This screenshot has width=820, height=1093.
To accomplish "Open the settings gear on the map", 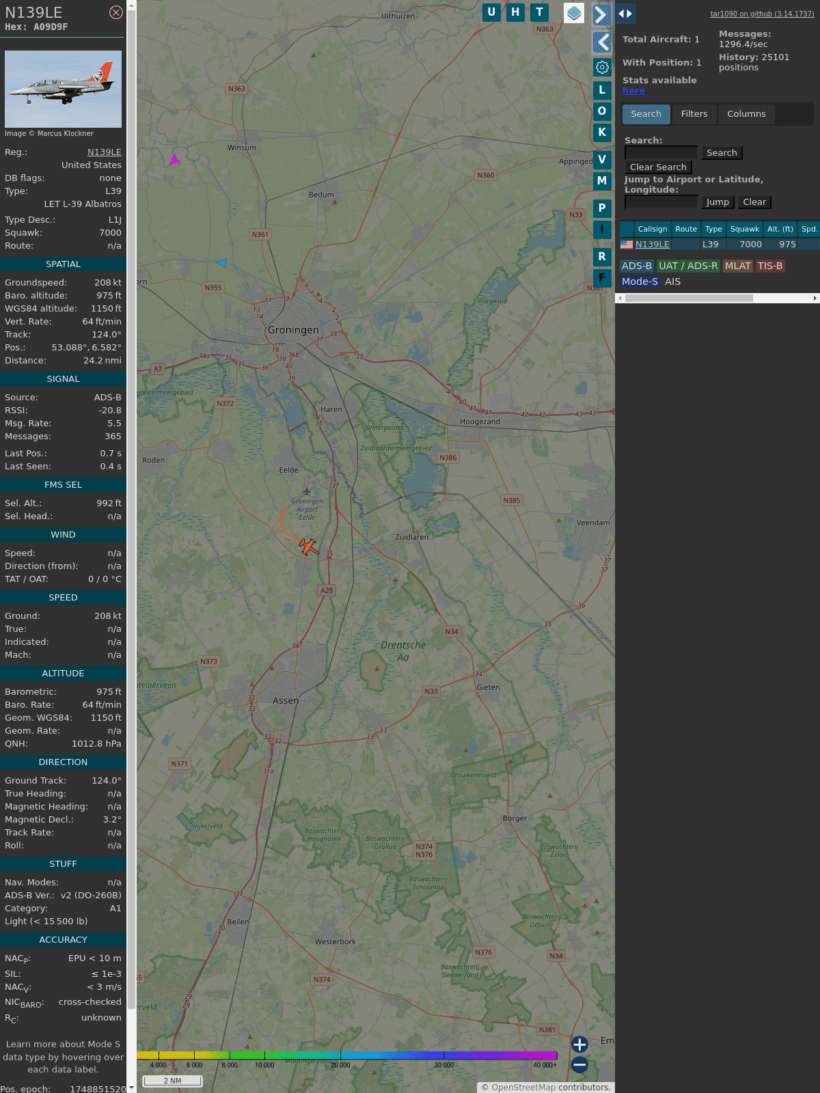I will coord(602,67).
